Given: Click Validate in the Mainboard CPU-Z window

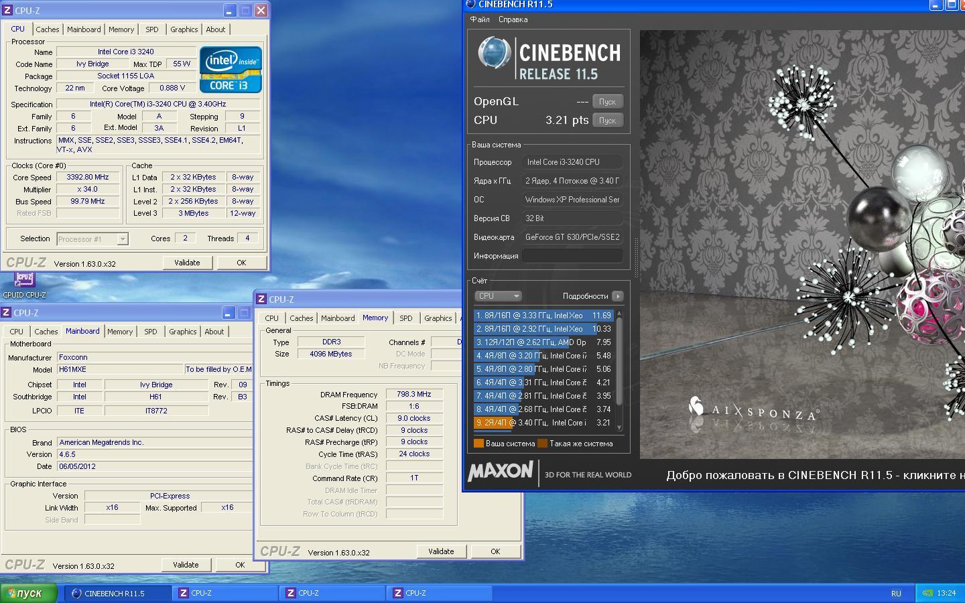Looking at the screenshot, I should [186, 565].
